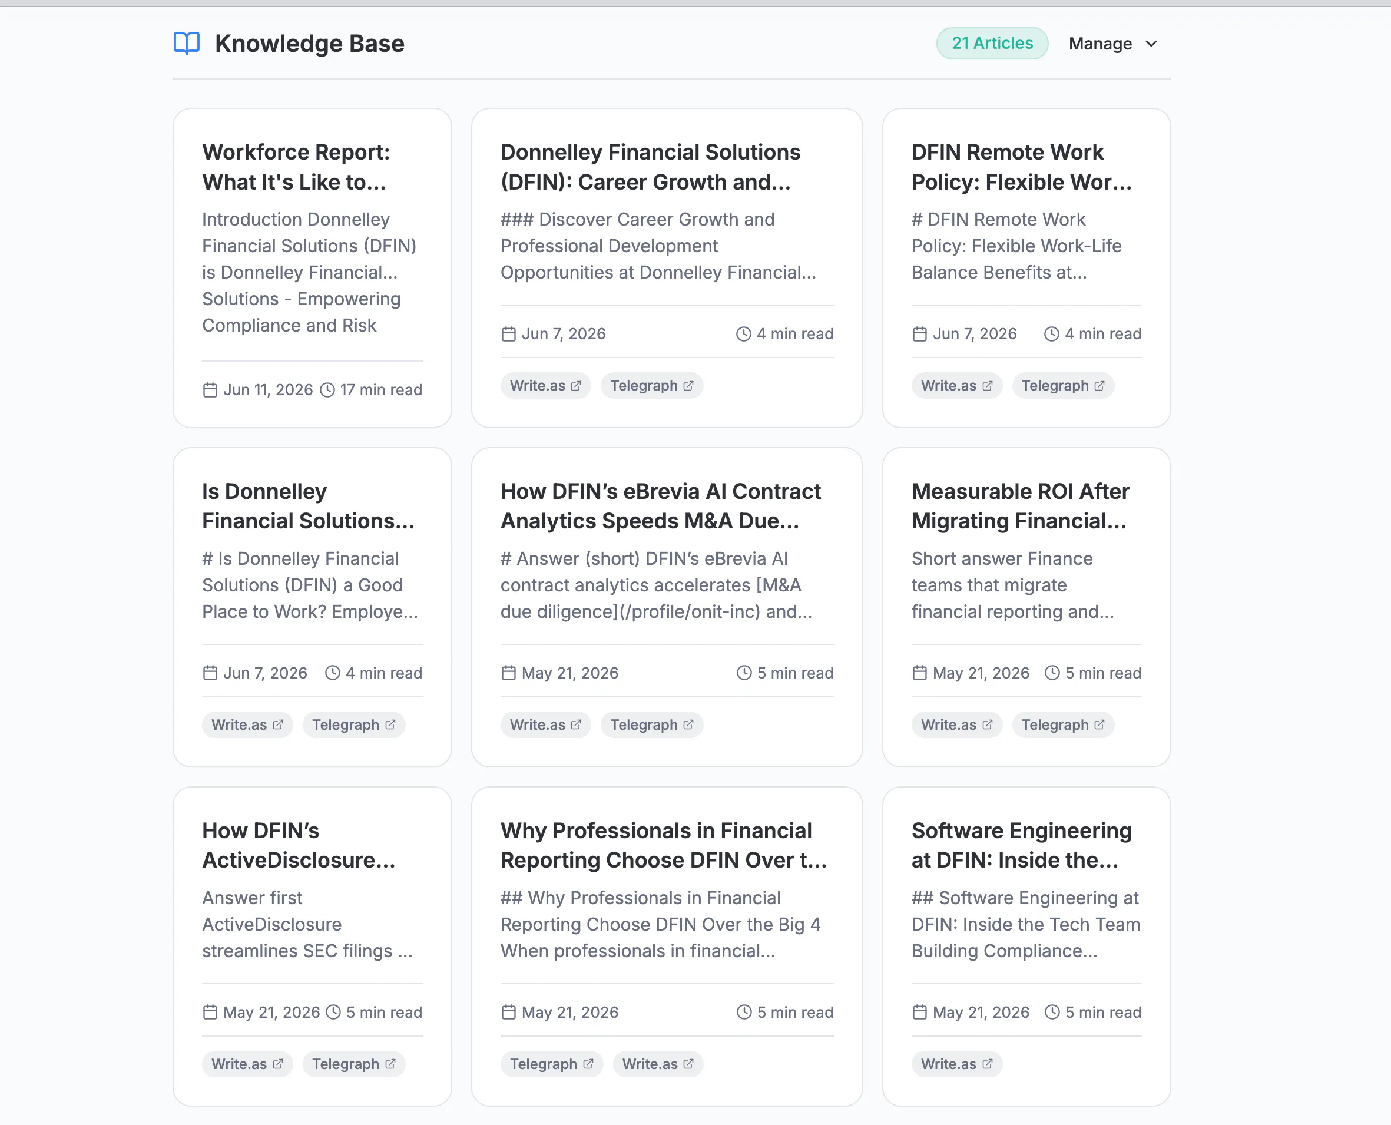1391x1125 pixels.
Task: Click calendar icon on Remote Work Policy card
Action: coord(919,335)
